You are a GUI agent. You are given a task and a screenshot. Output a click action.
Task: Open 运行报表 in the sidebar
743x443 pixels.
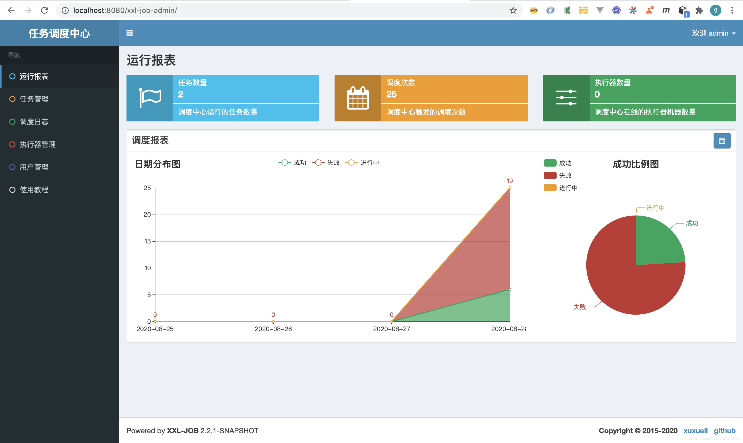(59, 76)
